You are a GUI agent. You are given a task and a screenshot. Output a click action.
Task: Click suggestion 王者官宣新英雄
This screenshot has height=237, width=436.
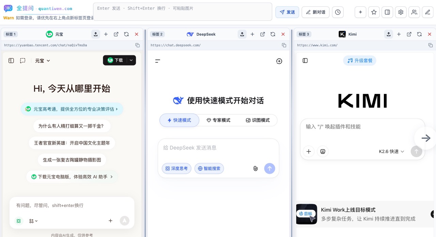coord(72,143)
